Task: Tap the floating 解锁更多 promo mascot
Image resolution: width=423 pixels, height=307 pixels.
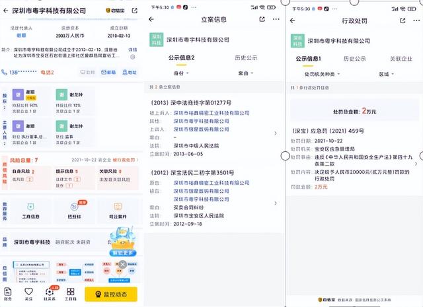Action: point(122,242)
